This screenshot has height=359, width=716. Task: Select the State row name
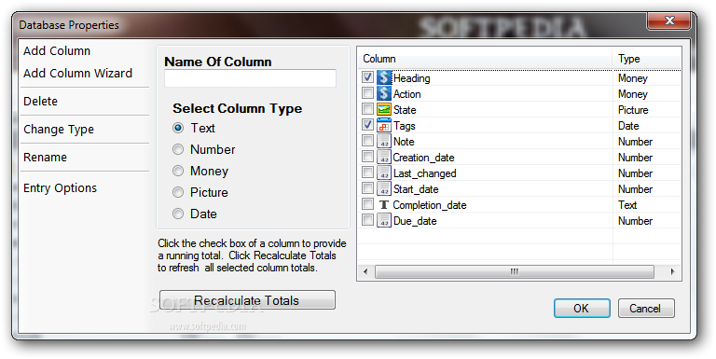point(405,110)
